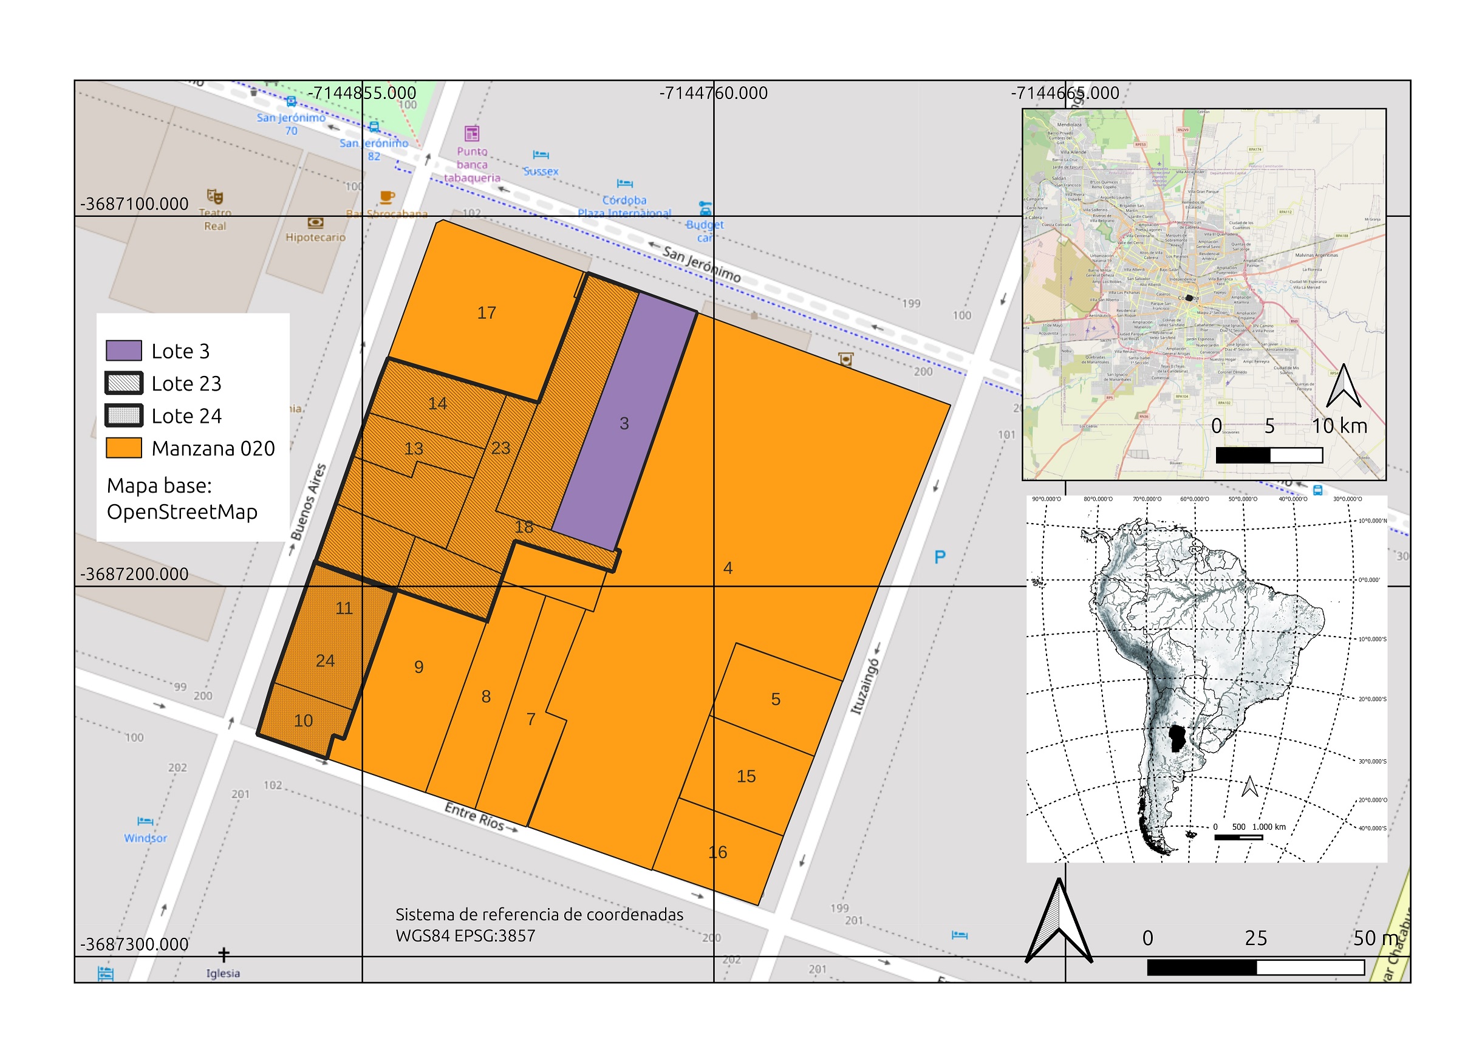Viewport: 1482px width, 1049px height.
Task: Click the 0–50 m scale bar
Action: point(1255,967)
